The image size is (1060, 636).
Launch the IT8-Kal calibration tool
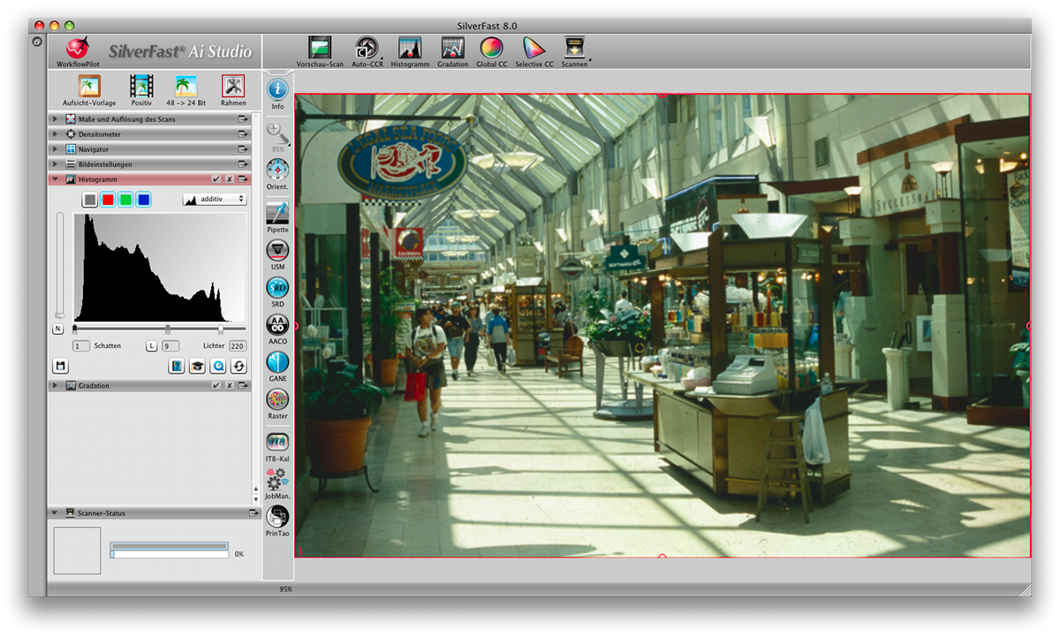277,442
